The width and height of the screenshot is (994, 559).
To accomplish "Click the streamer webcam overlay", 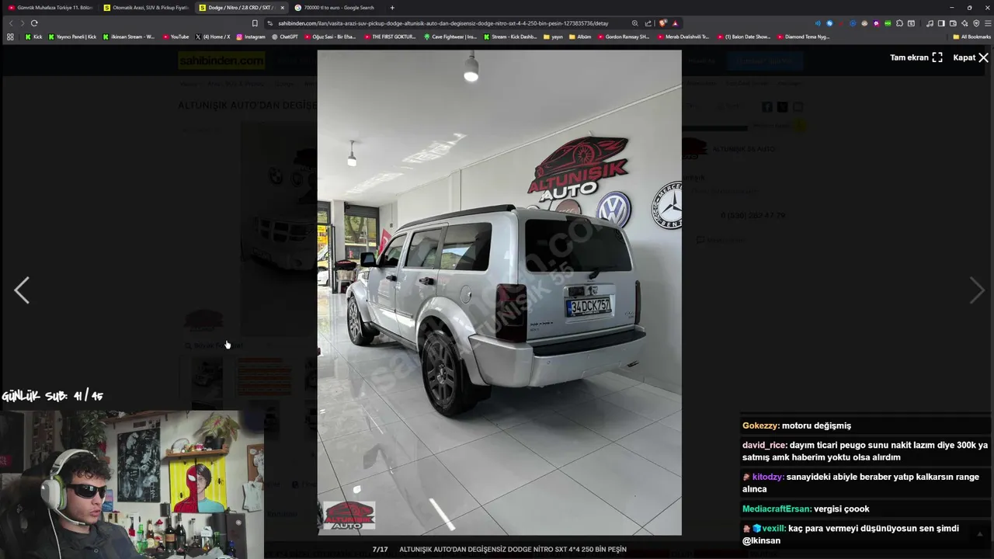I will tap(132, 485).
